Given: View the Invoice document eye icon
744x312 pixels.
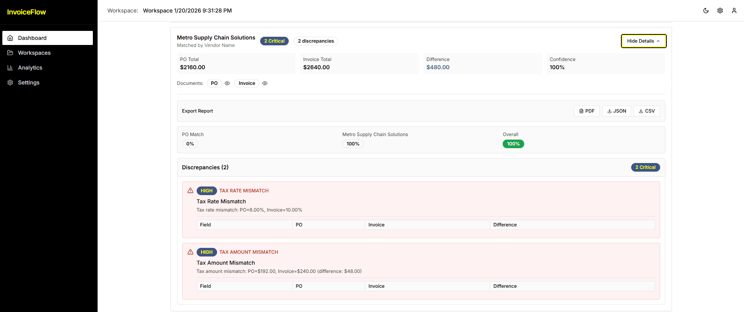Looking at the screenshot, I should [x=265, y=83].
